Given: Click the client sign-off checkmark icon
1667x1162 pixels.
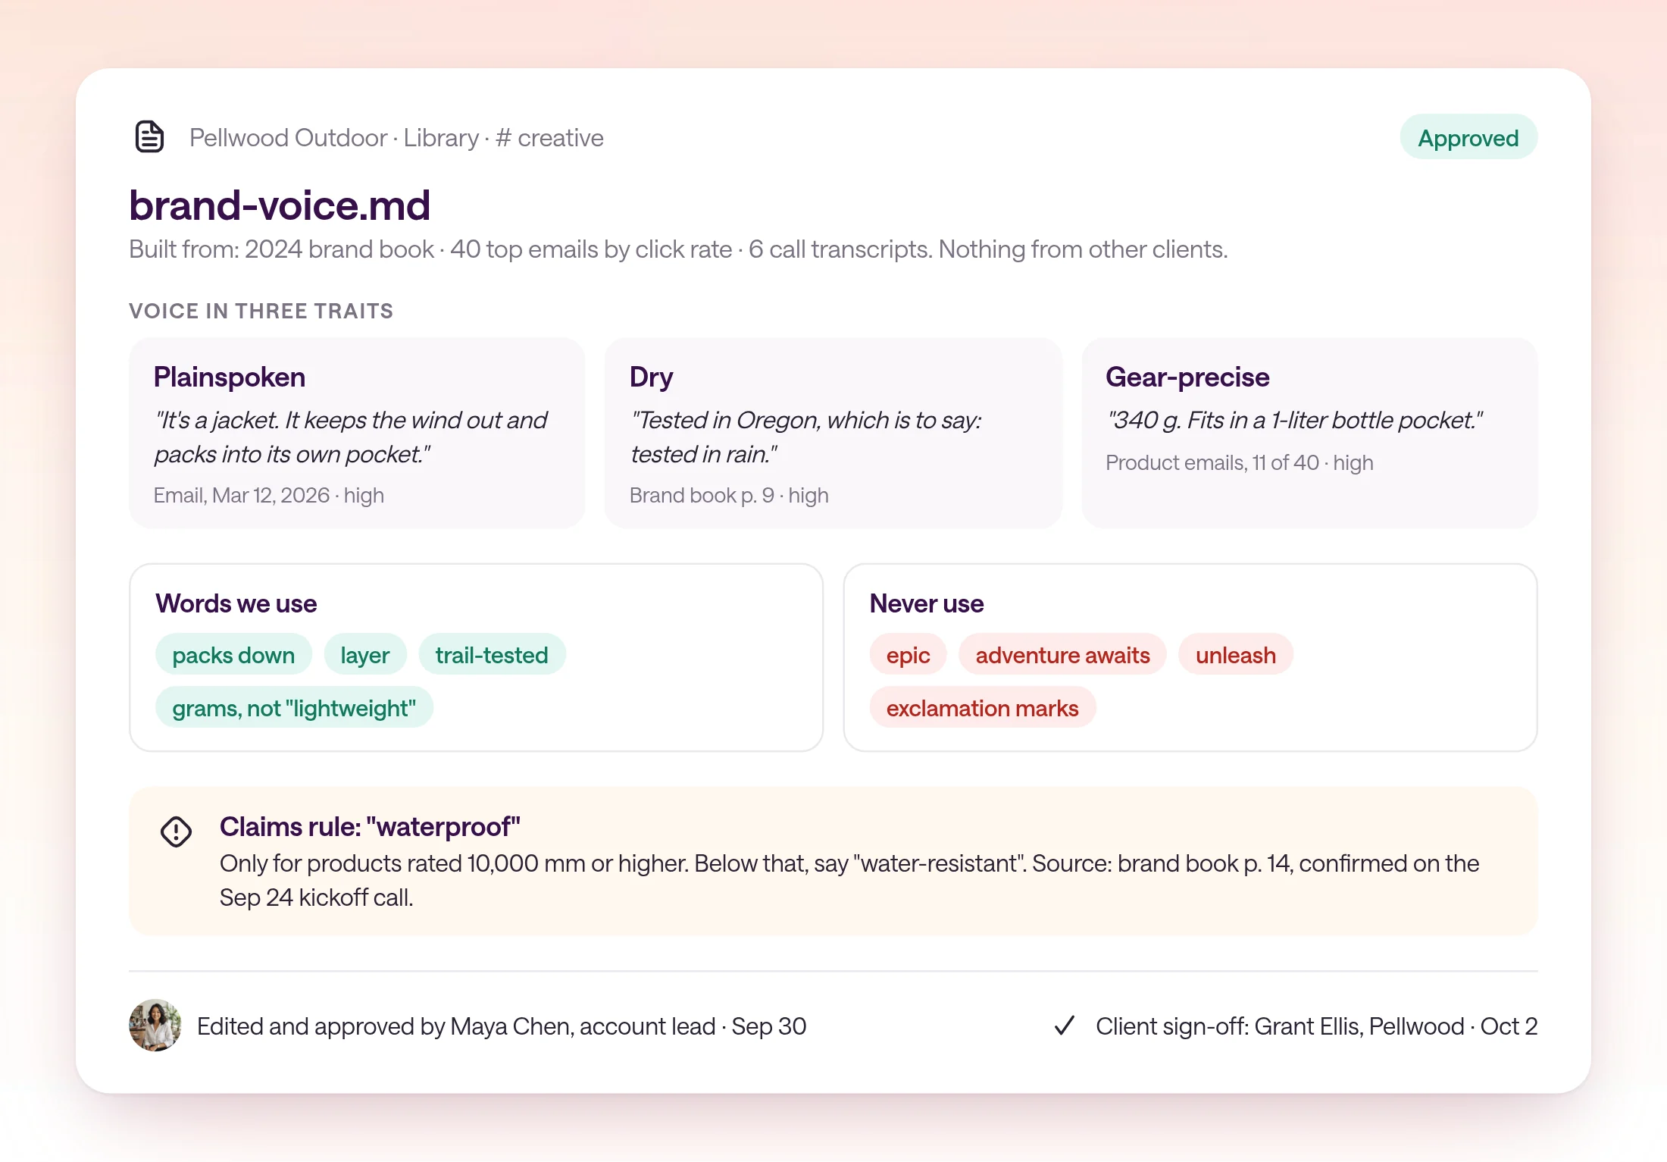Looking at the screenshot, I should (x=1065, y=1026).
